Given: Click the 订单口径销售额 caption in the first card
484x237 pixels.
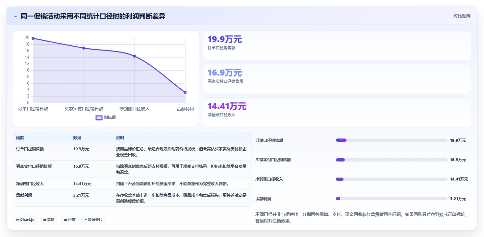Looking at the screenshot, I should coord(221,48).
